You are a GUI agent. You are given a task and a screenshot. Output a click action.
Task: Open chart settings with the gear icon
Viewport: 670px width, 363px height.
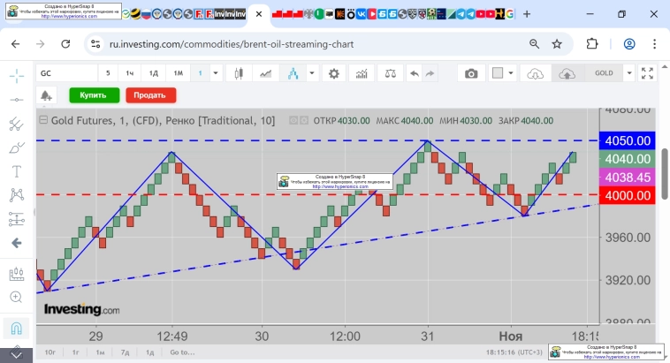click(333, 73)
